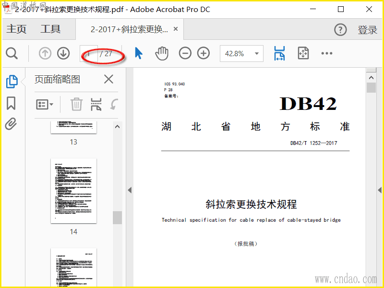The image size is (384, 288).
Task: Go to next page arrow
Action: pos(63,53)
